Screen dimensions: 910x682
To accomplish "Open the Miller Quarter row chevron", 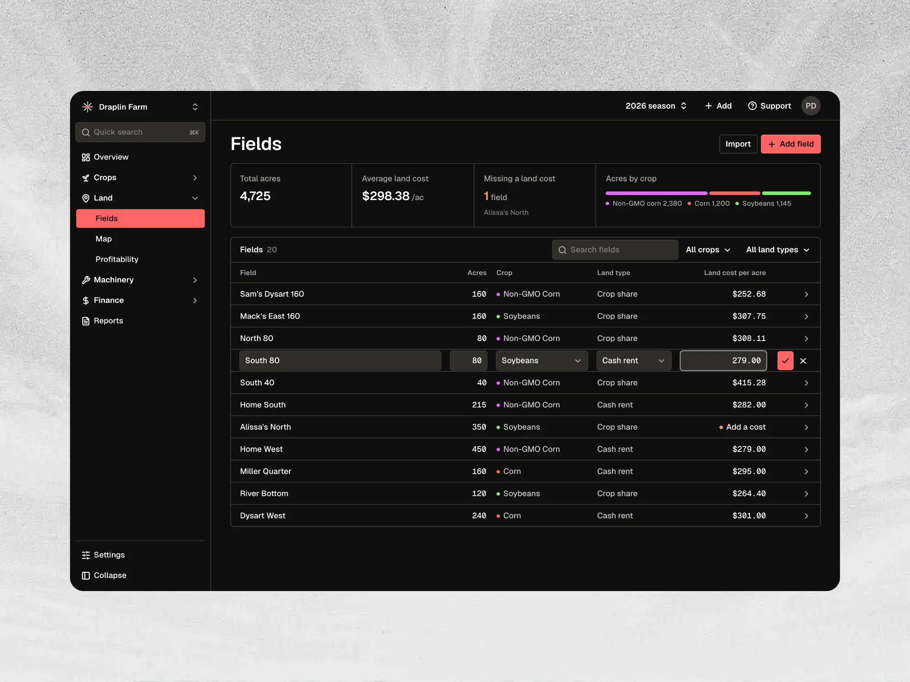I will [x=806, y=471].
